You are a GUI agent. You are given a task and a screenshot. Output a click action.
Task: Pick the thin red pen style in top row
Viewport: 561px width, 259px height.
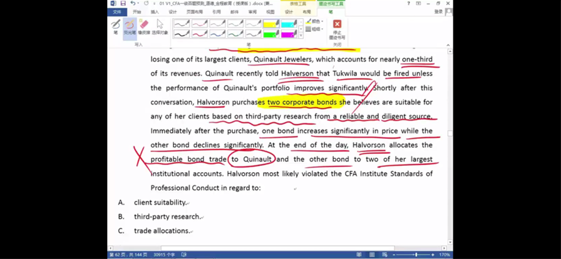pyautogui.click(x=200, y=24)
